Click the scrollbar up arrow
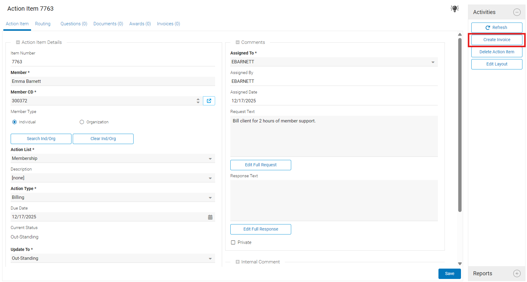Viewport: 527px width, 282px height. 460,34
